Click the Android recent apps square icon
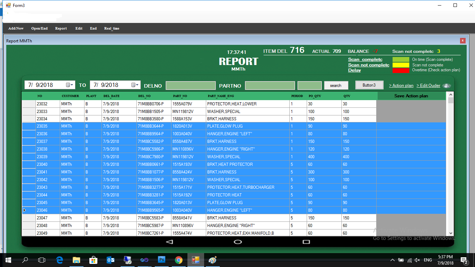475x267 pixels. coord(306,242)
